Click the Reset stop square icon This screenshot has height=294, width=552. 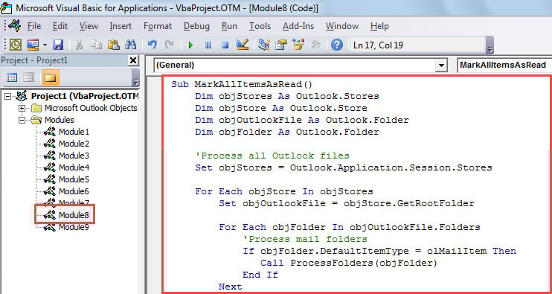225,45
